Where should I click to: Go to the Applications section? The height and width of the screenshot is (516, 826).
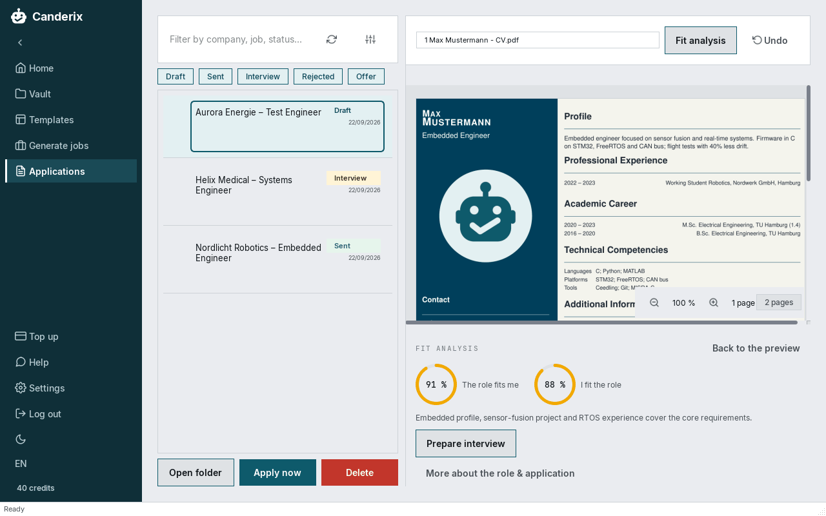click(71, 171)
